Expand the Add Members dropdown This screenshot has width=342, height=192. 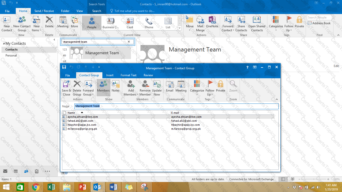131,94
